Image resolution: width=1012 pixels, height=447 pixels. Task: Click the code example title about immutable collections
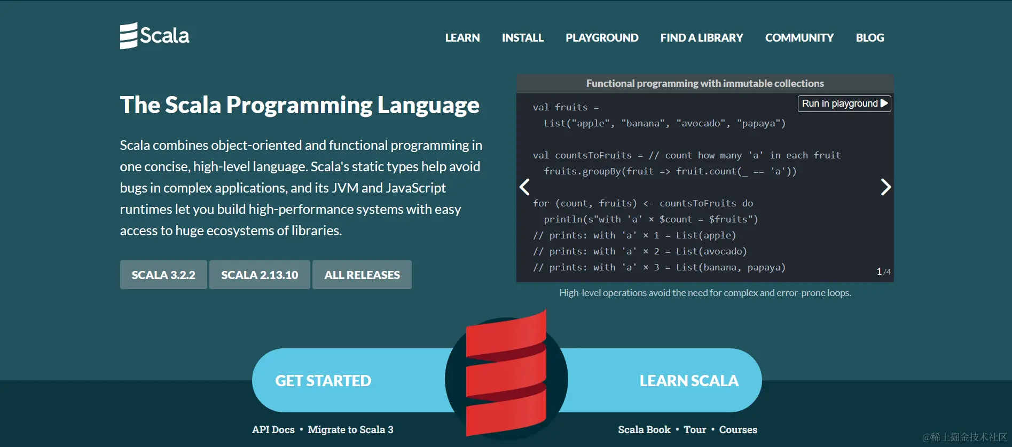(x=705, y=83)
